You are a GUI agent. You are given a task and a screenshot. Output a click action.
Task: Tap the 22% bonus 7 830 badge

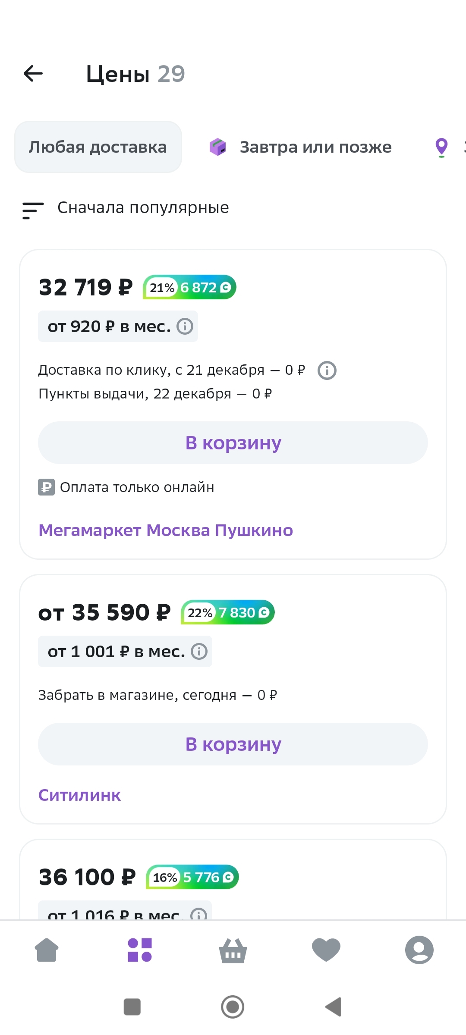pyautogui.click(x=228, y=612)
